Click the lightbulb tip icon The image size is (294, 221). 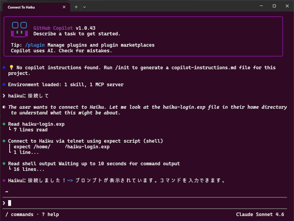(11, 67)
